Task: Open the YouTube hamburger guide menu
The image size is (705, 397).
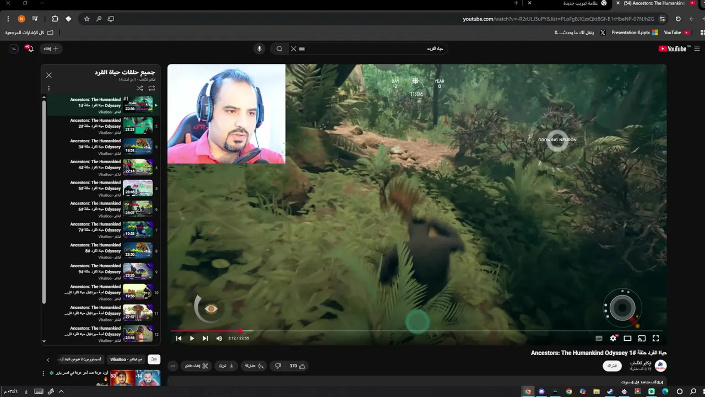Action: click(x=697, y=49)
